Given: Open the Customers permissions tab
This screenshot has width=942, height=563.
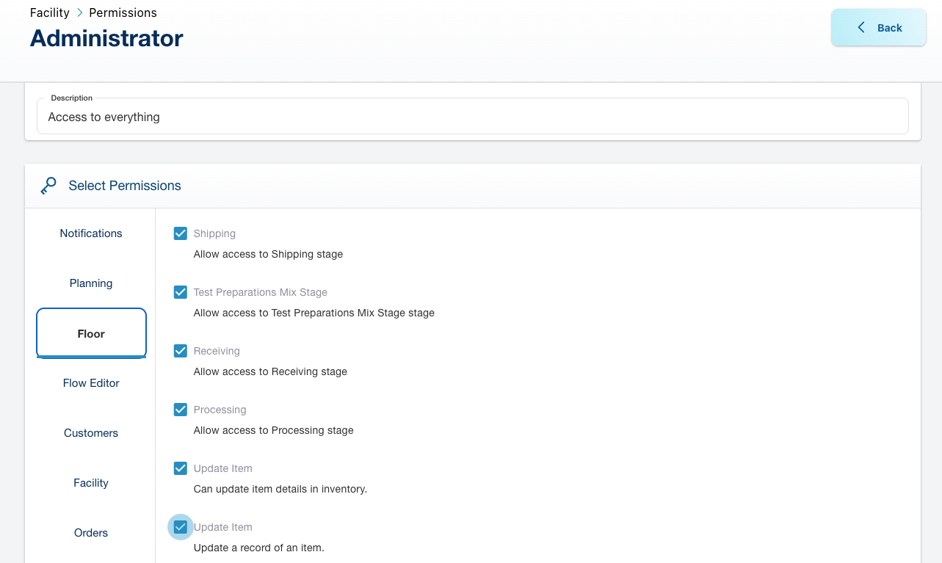Looking at the screenshot, I should pos(91,433).
